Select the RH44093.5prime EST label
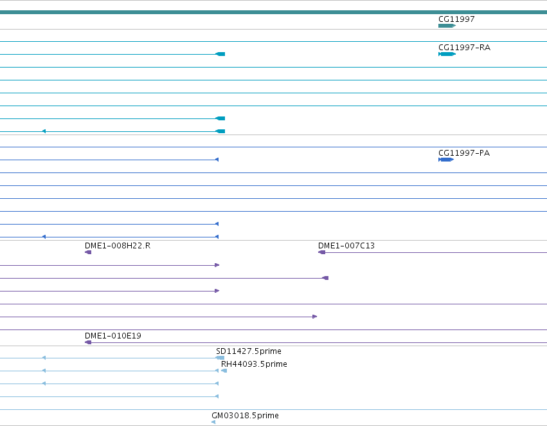Viewport: 547px width, 426px height. (x=254, y=364)
